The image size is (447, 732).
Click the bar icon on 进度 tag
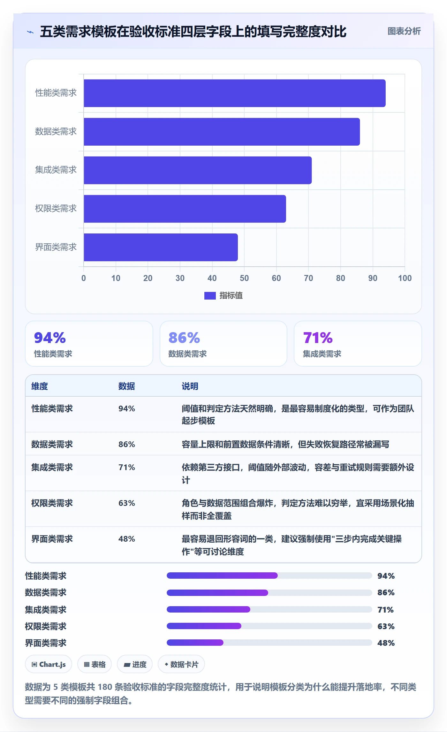[x=127, y=665]
